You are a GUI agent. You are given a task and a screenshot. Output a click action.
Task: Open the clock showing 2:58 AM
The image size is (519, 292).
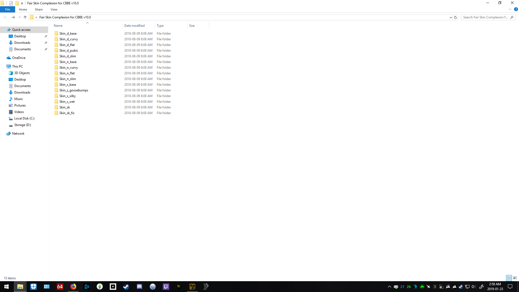click(x=495, y=287)
